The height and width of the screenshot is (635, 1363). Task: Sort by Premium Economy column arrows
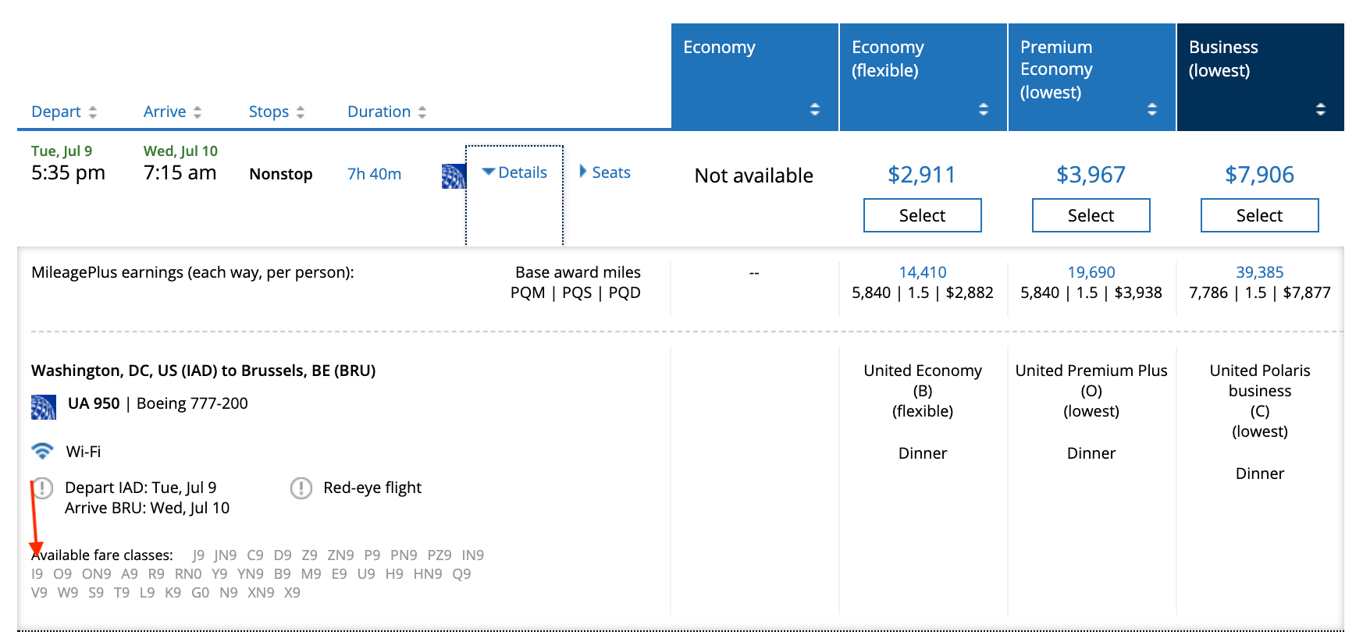click(1151, 109)
